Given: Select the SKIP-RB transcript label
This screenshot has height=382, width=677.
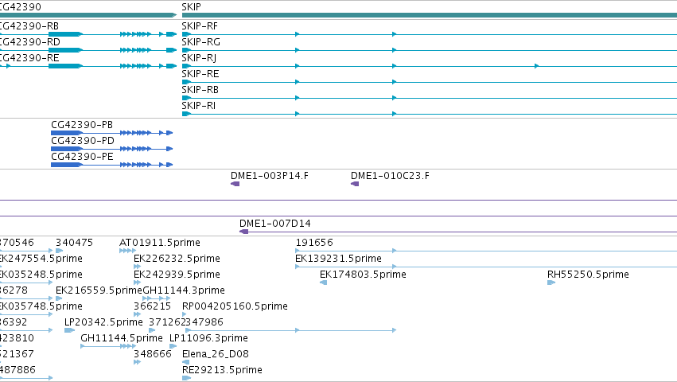Looking at the screenshot, I should (200, 90).
